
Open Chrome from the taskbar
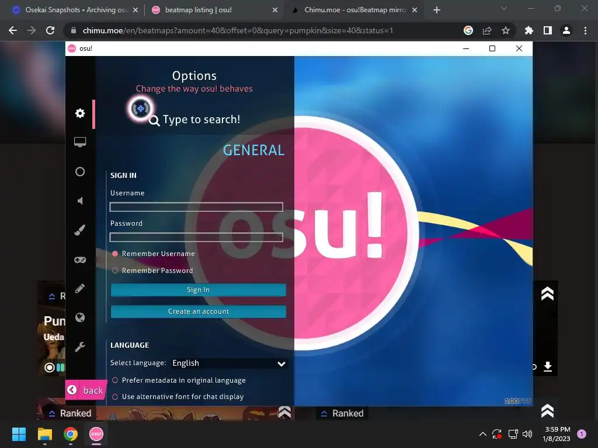[x=71, y=434]
